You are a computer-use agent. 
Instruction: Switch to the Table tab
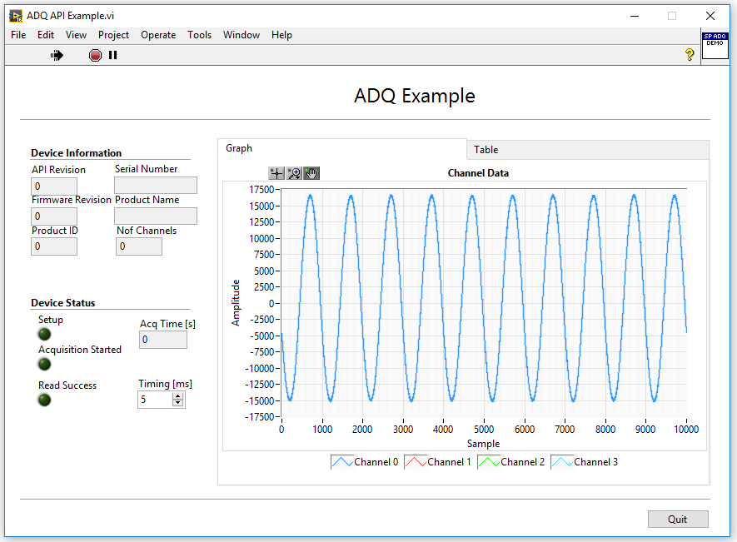coord(486,150)
